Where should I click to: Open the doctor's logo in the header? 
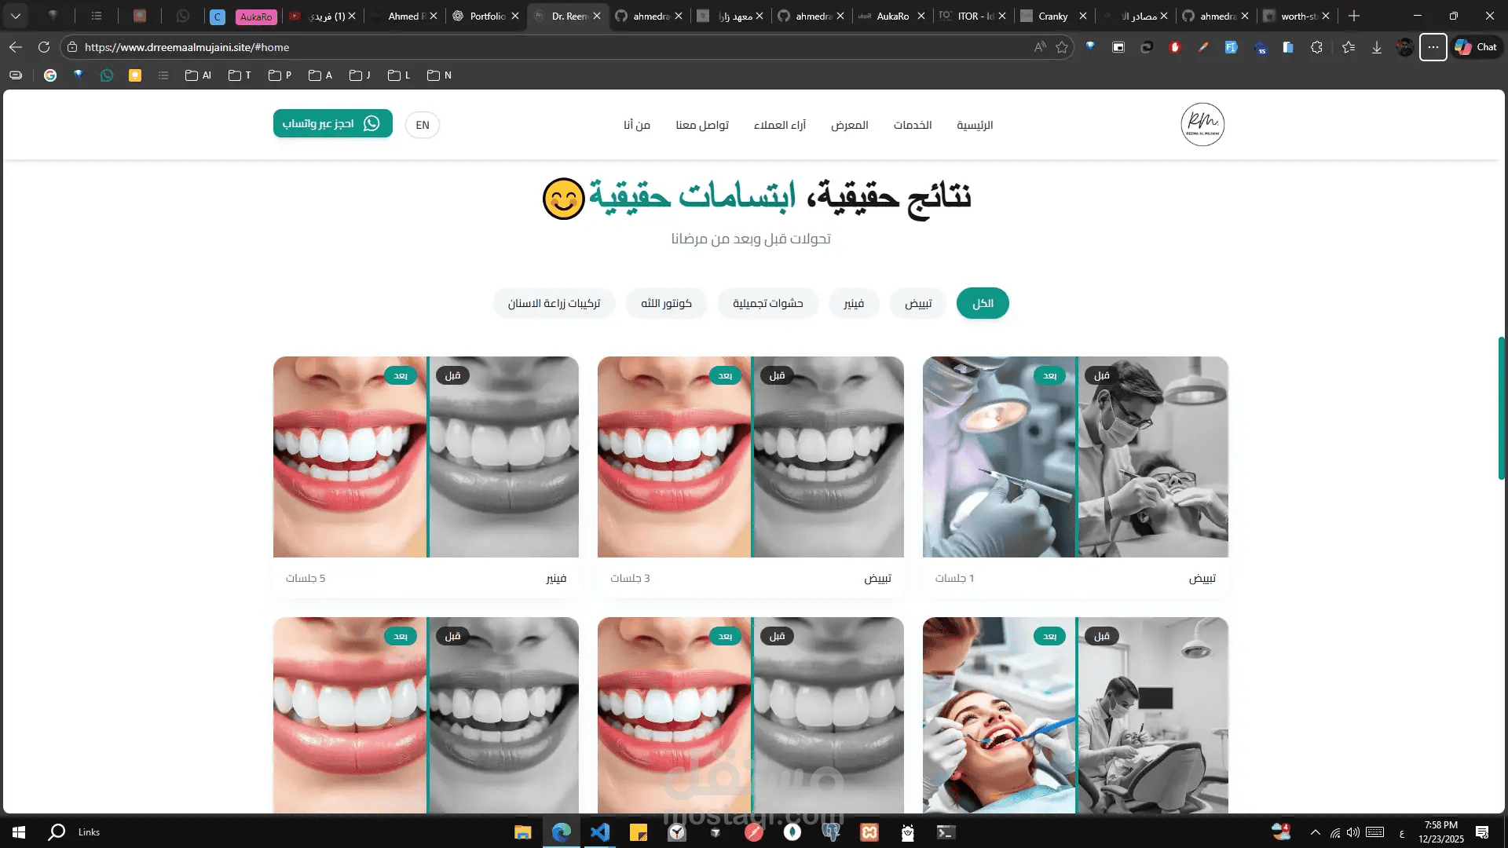[x=1202, y=124]
